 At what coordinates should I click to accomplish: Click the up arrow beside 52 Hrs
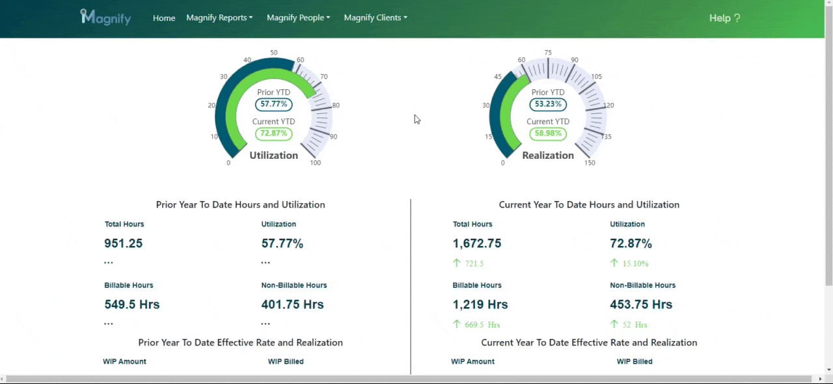(x=614, y=324)
